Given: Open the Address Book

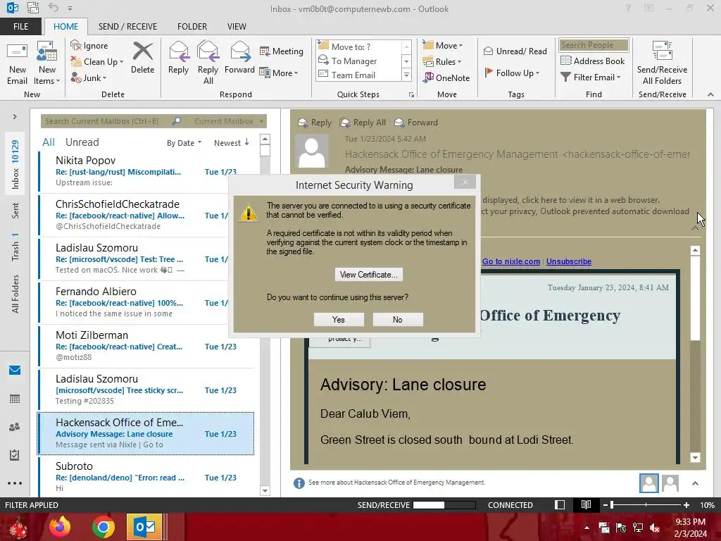Looking at the screenshot, I should [x=593, y=61].
